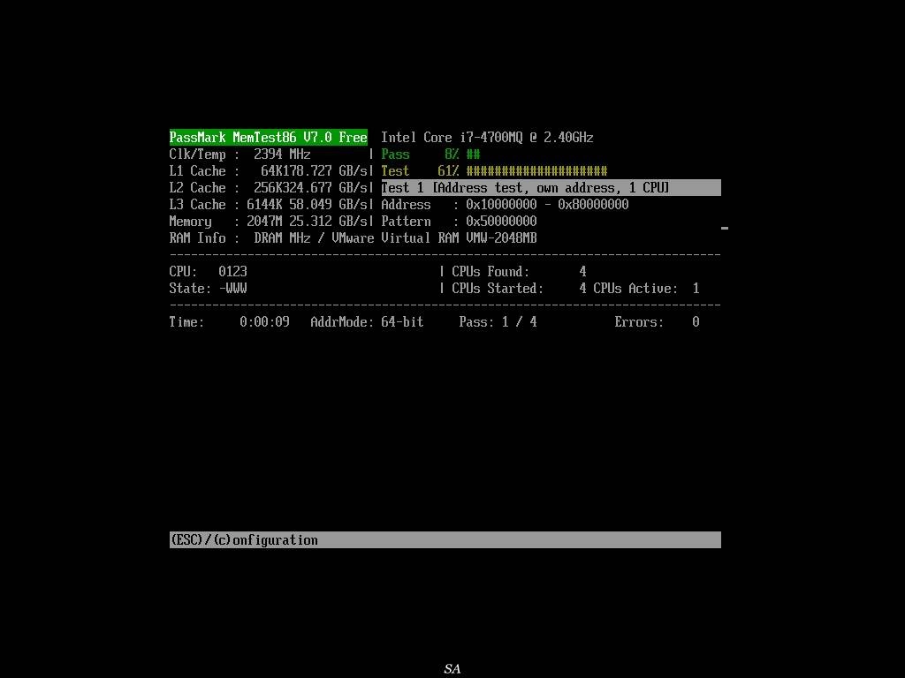Screen dimensions: 905x678
Task: Click the (ESC)/(c)onfiguration bar
Action: click(x=445, y=539)
